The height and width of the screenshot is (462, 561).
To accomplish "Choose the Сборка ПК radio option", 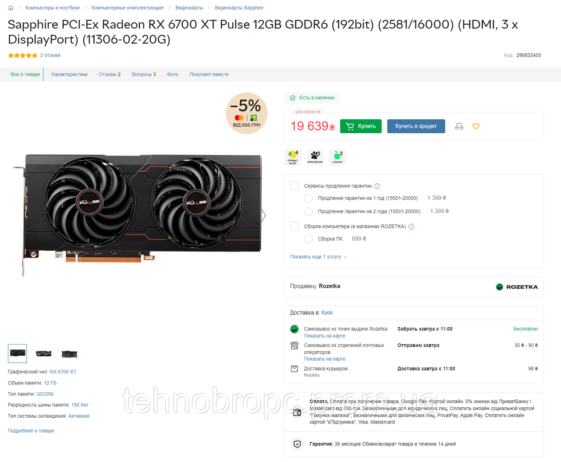I will [309, 239].
